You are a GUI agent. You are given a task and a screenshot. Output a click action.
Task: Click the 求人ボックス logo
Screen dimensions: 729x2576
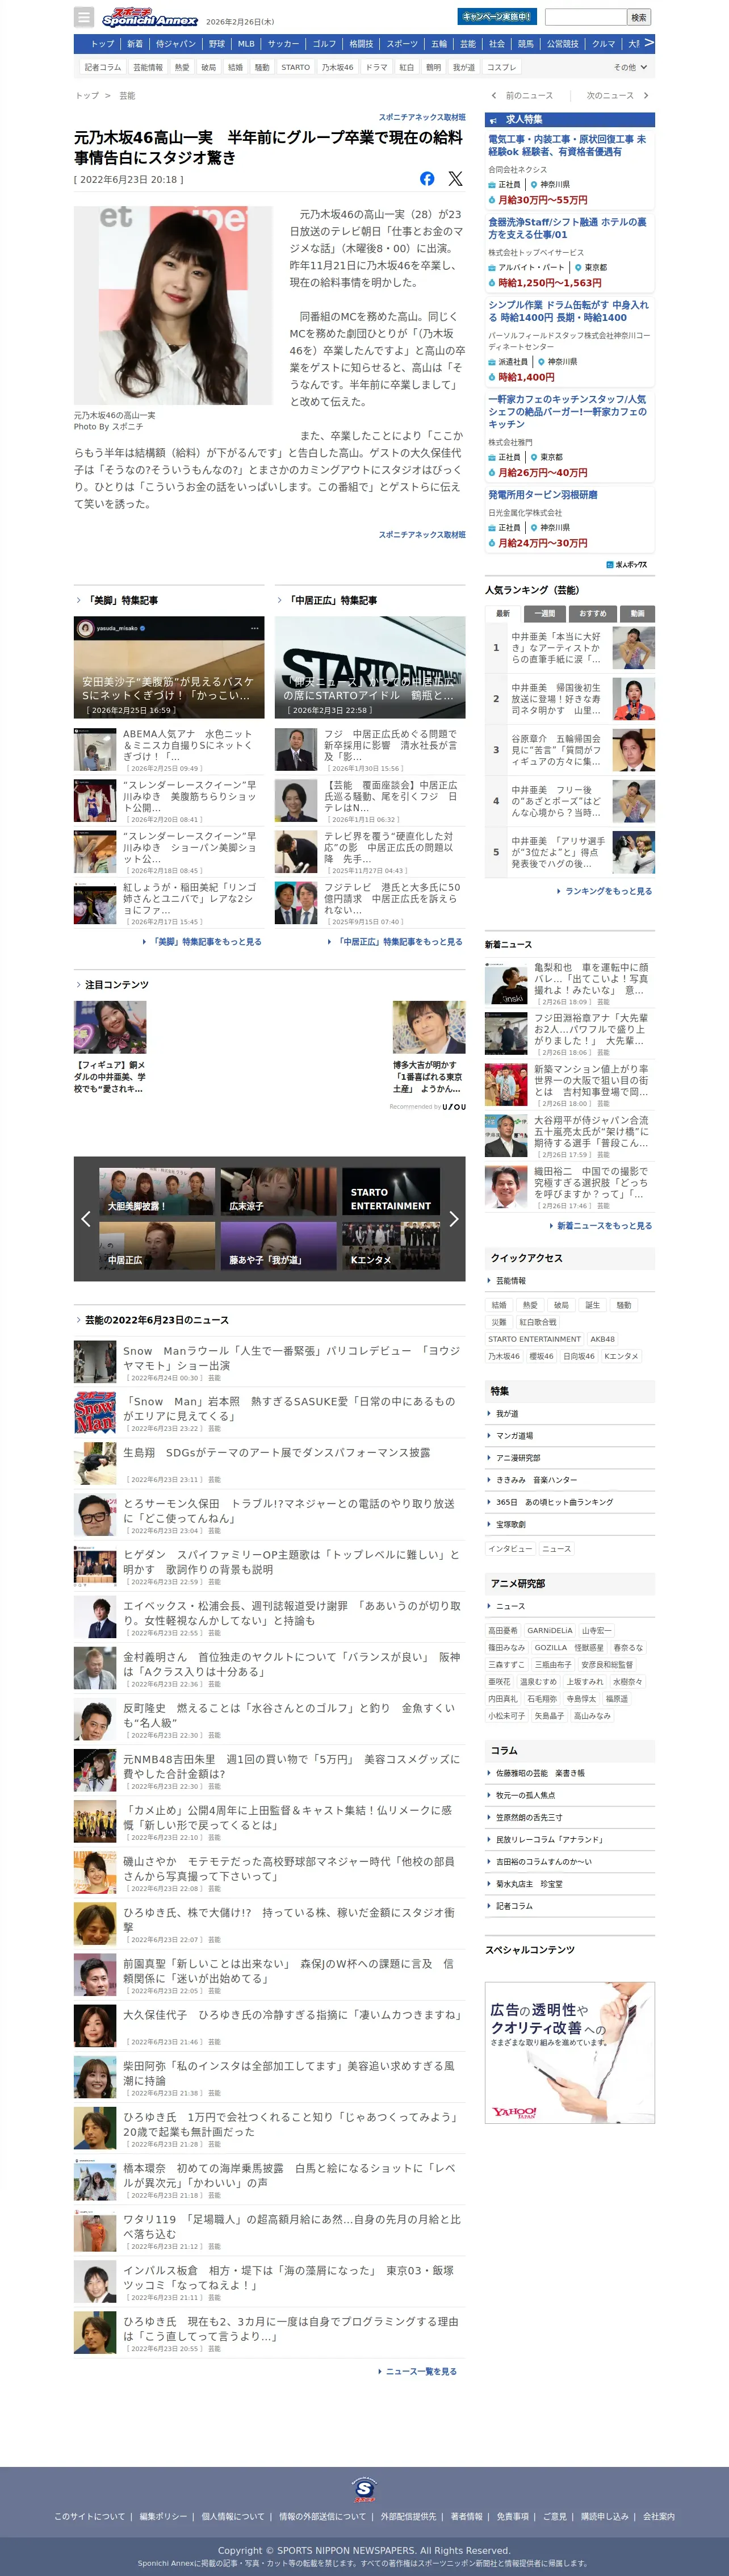627,565
